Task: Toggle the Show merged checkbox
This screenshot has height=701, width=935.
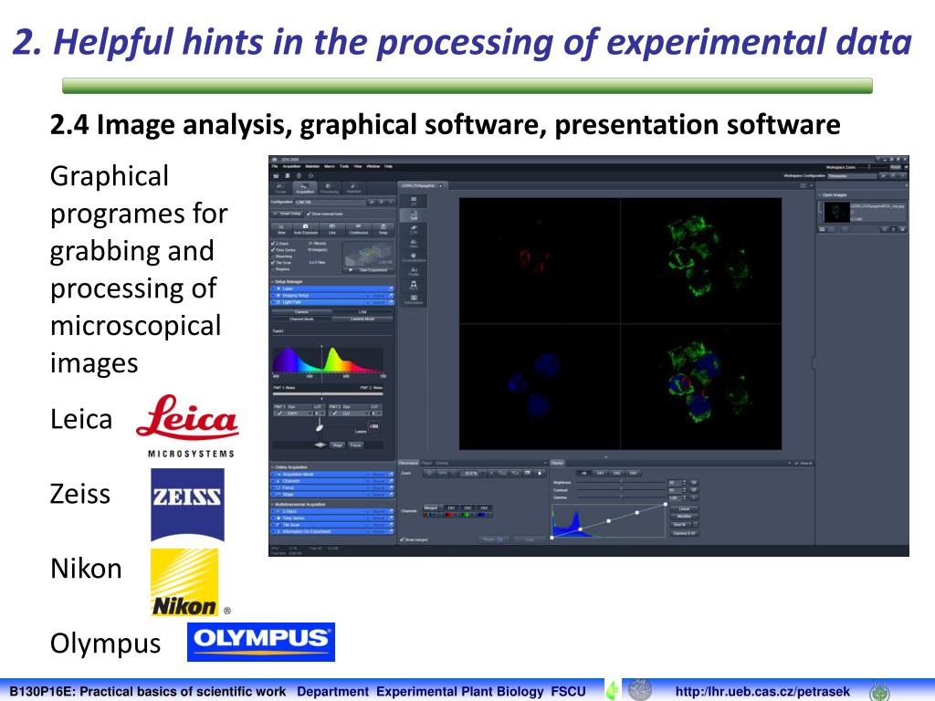Action: point(402,539)
